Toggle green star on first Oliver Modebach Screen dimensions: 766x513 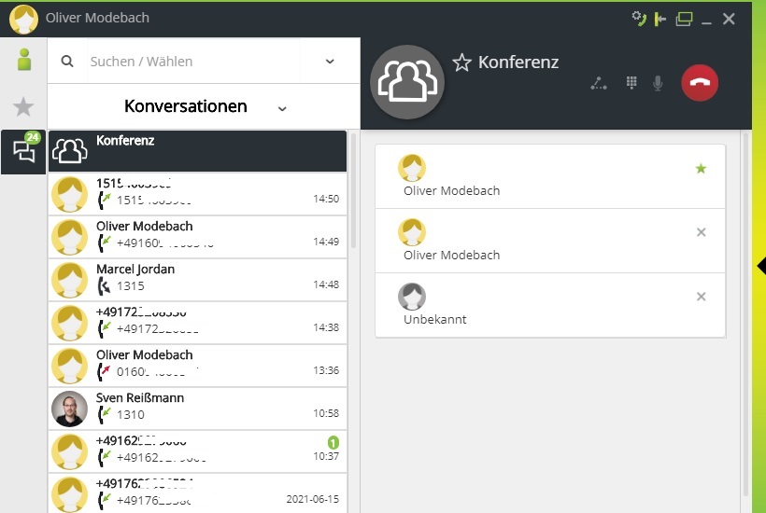(702, 169)
